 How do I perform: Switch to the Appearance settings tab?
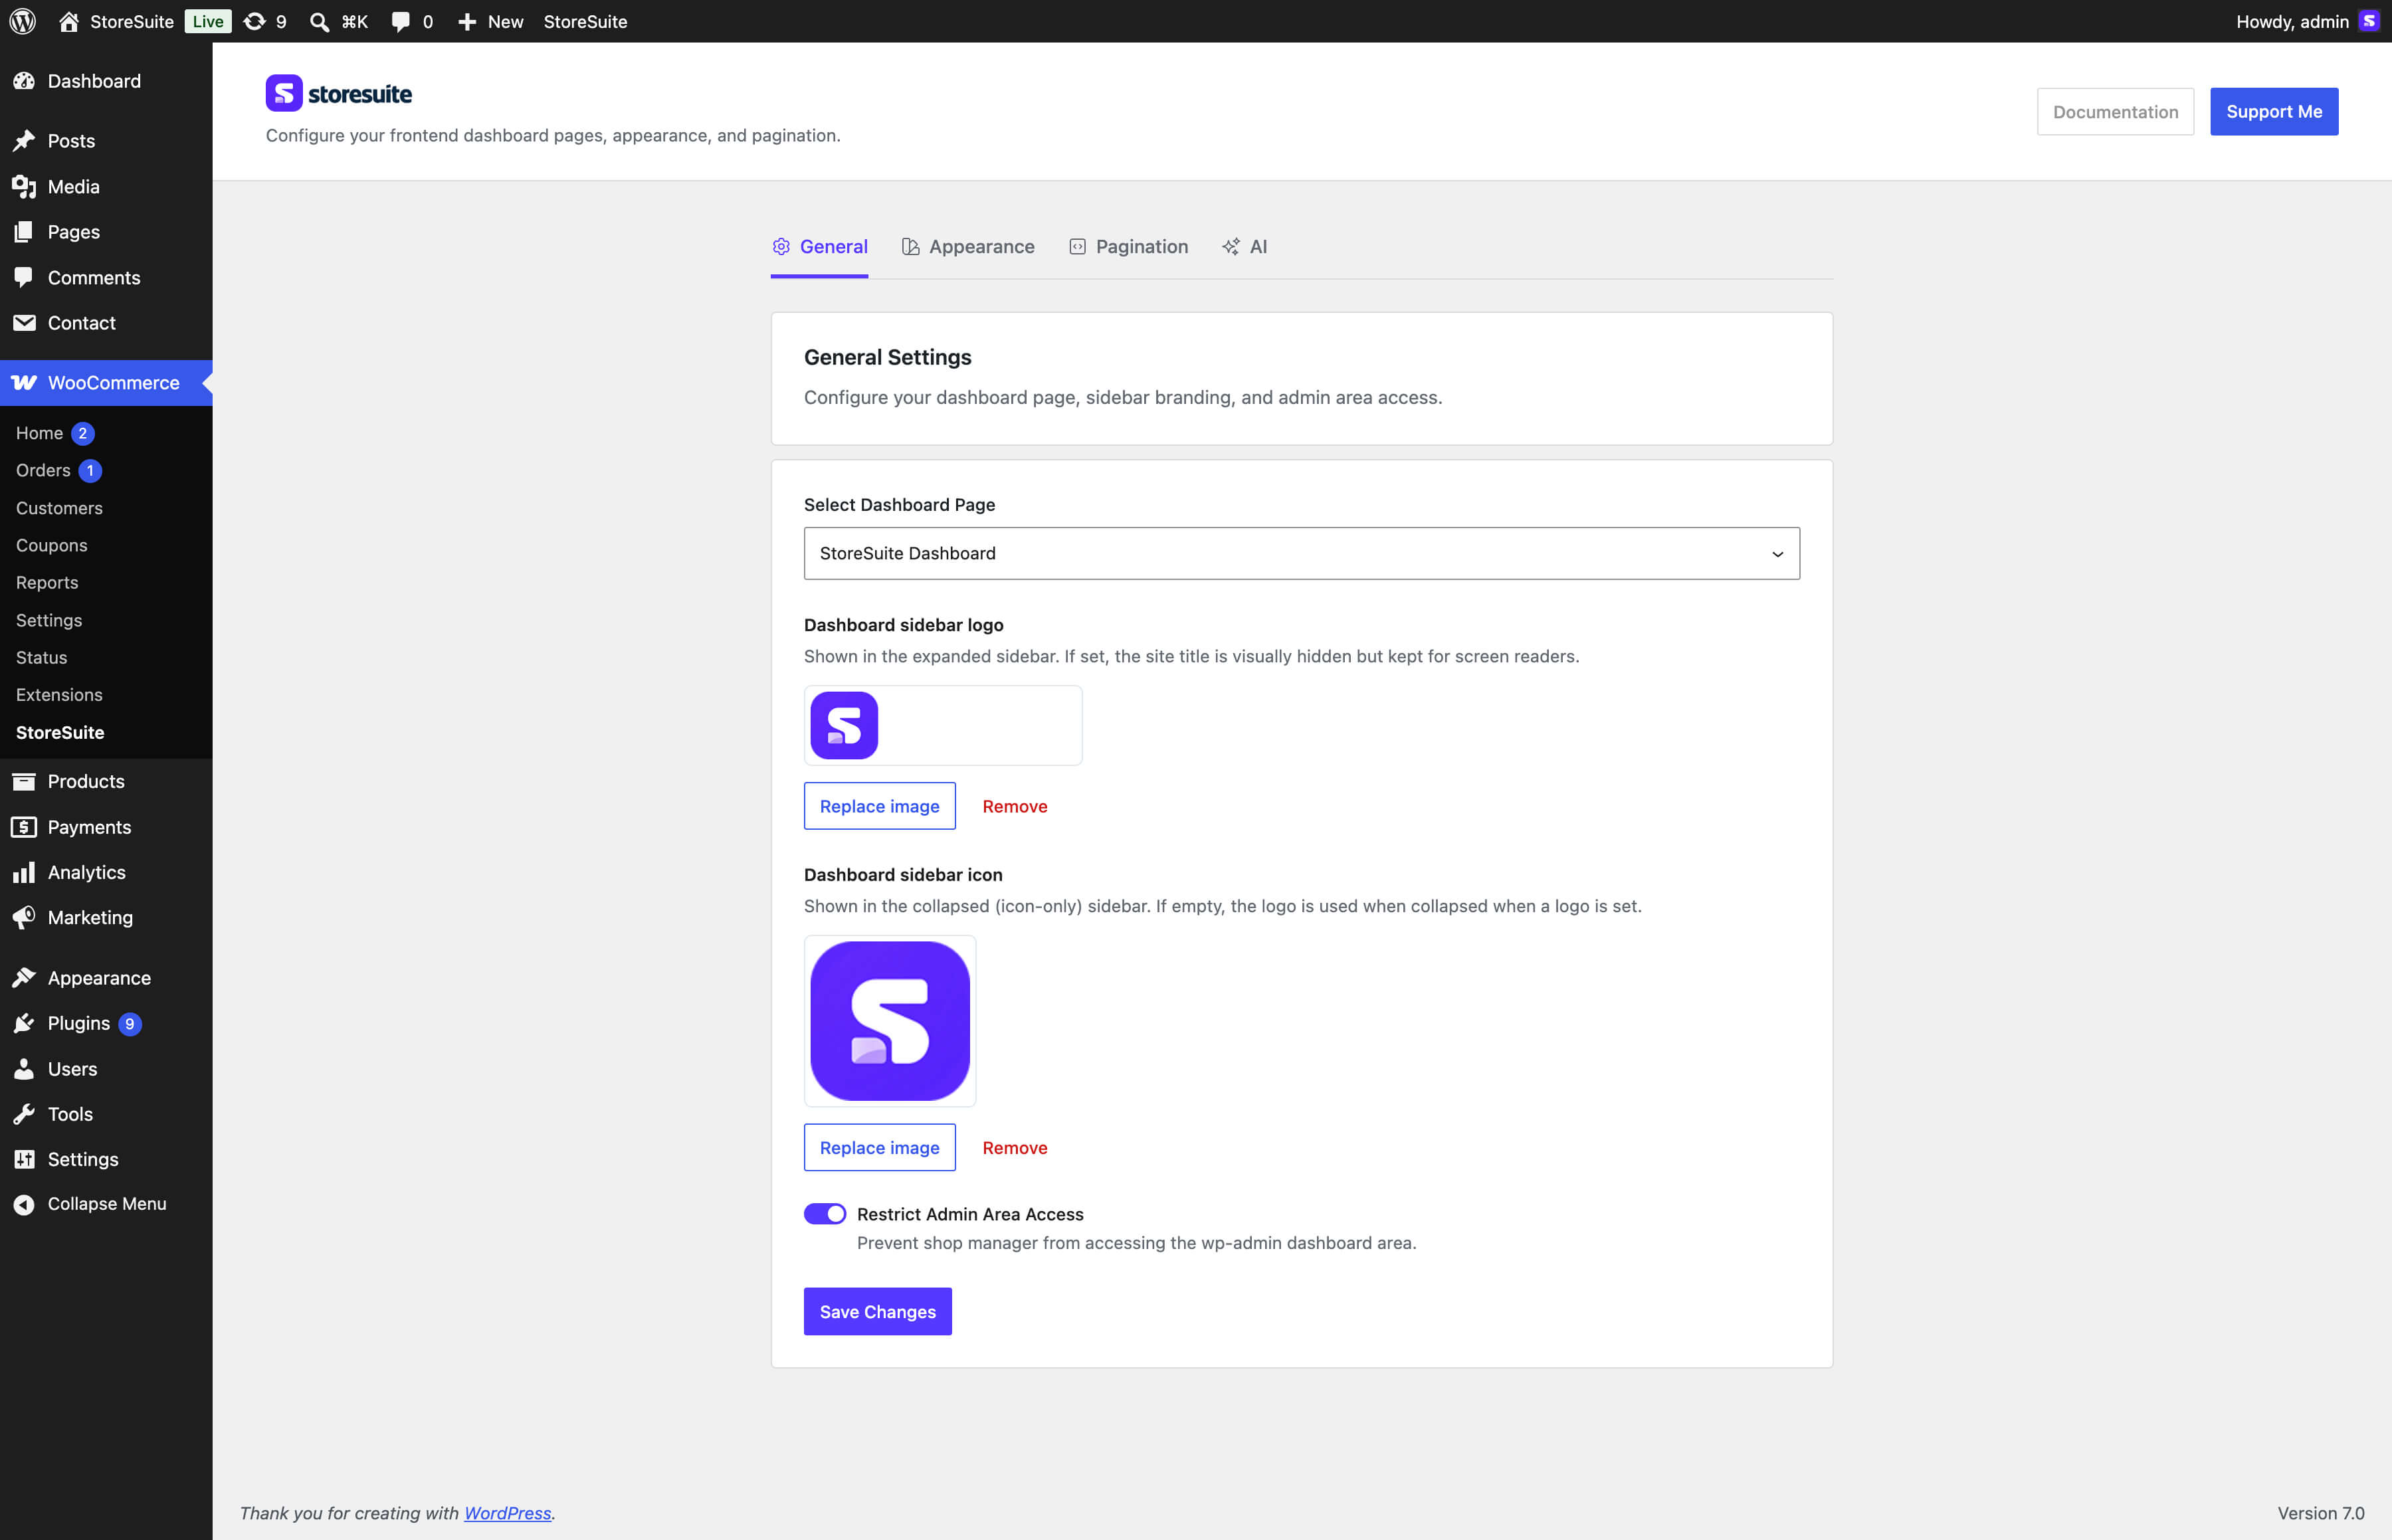(x=967, y=247)
